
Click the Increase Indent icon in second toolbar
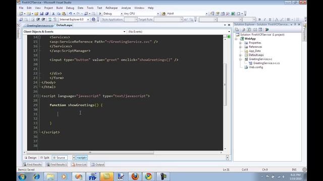(x=43, y=20)
